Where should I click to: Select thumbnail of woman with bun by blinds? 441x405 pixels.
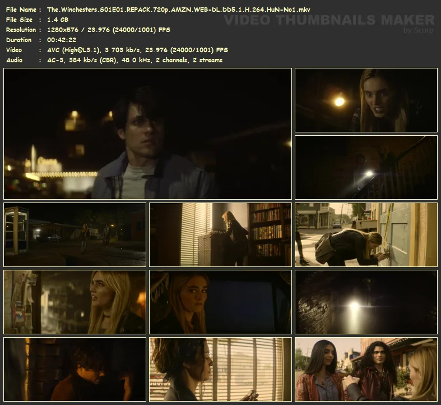[x=221, y=369]
